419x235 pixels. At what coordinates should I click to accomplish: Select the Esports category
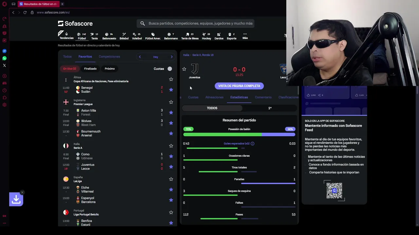[231, 36]
